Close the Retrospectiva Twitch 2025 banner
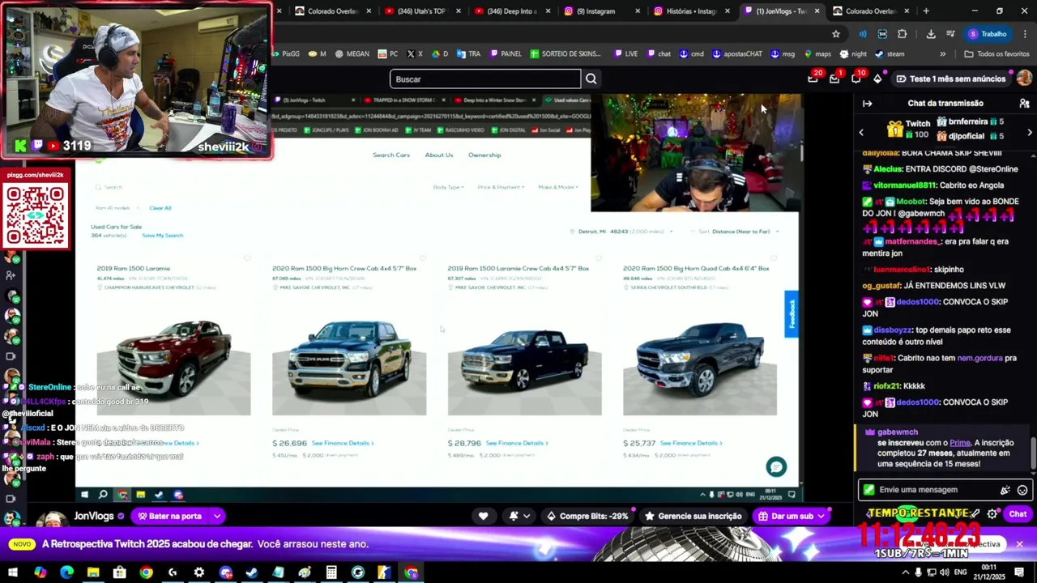1037x583 pixels. [1019, 544]
